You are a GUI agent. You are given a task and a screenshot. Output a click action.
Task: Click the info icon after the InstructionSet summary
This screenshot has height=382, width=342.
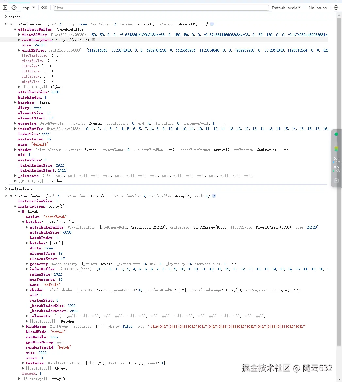214,196
